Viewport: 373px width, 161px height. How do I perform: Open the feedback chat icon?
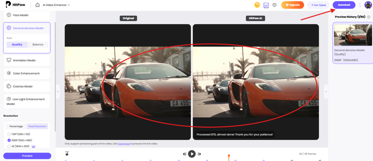274,5
